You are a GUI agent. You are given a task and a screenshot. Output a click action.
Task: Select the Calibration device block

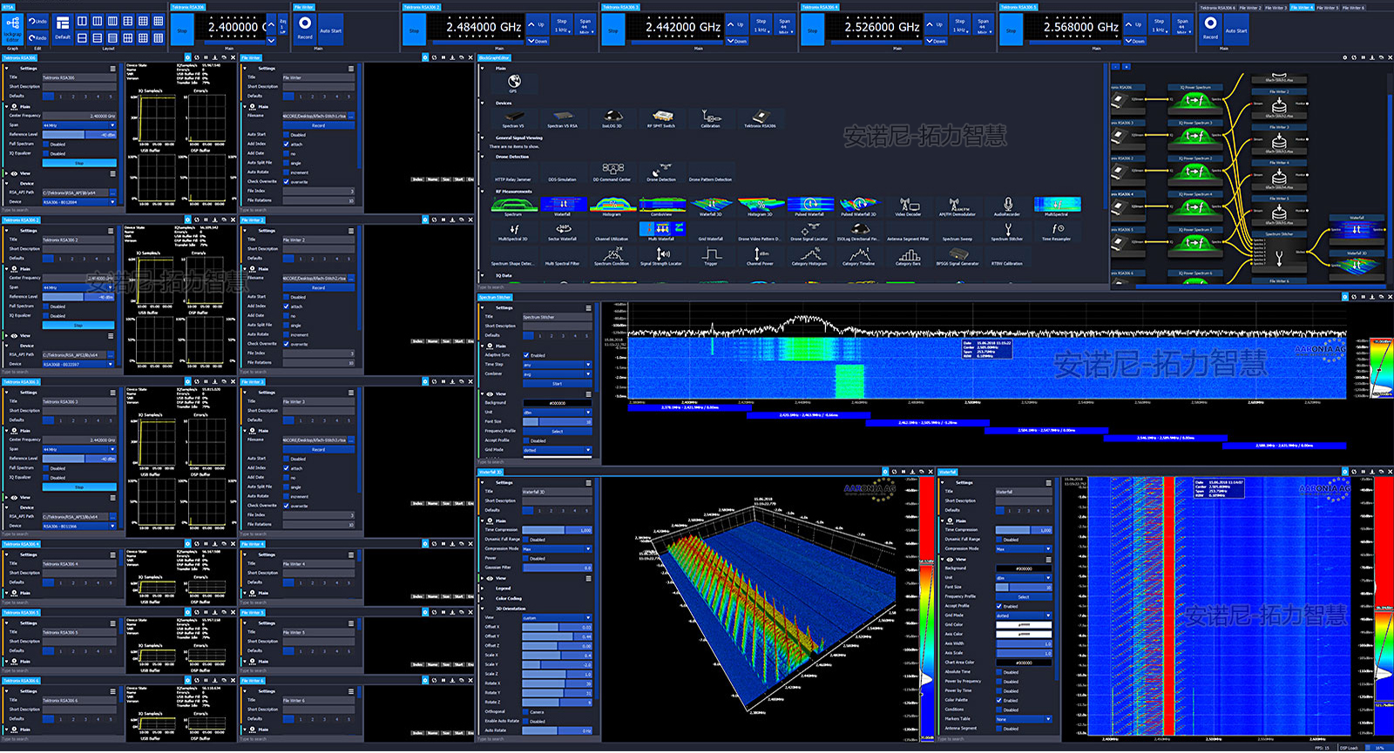[x=711, y=118]
